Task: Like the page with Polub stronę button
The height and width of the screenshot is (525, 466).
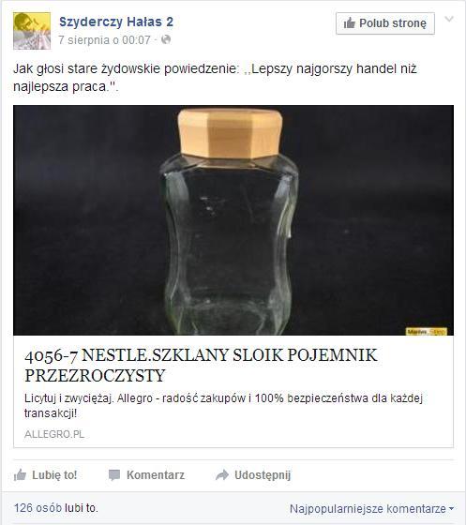Action: pos(385,23)
